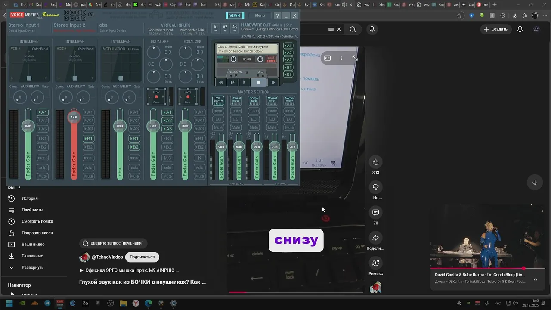This screenshot has width=551, height=310.
Task: Click to select audio file for playback
Action: click(x=247, y=49)
